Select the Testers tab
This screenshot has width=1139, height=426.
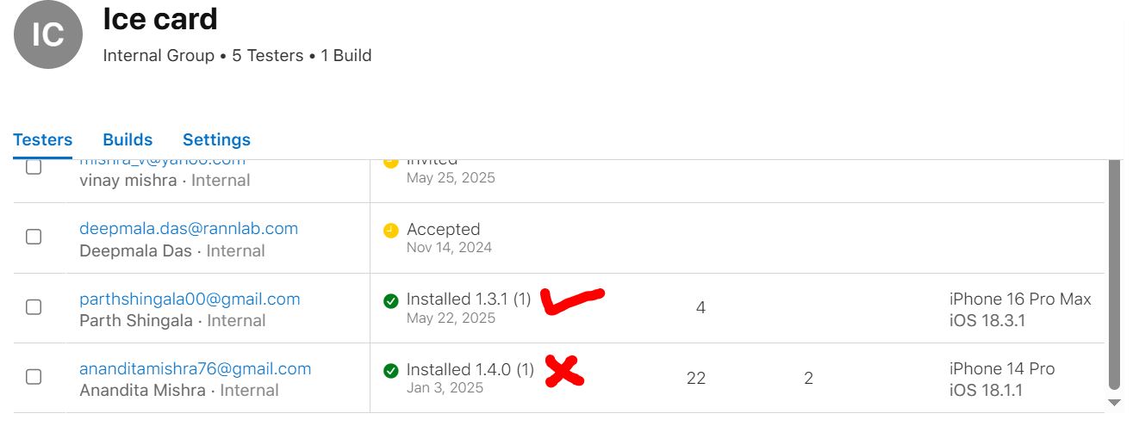[x=43, y=139]
